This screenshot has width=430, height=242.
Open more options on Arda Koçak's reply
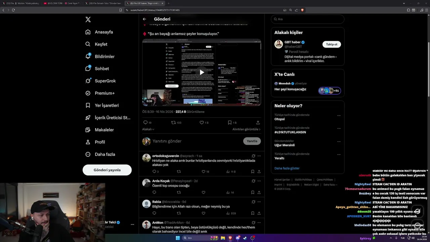(x=259, y=181)
